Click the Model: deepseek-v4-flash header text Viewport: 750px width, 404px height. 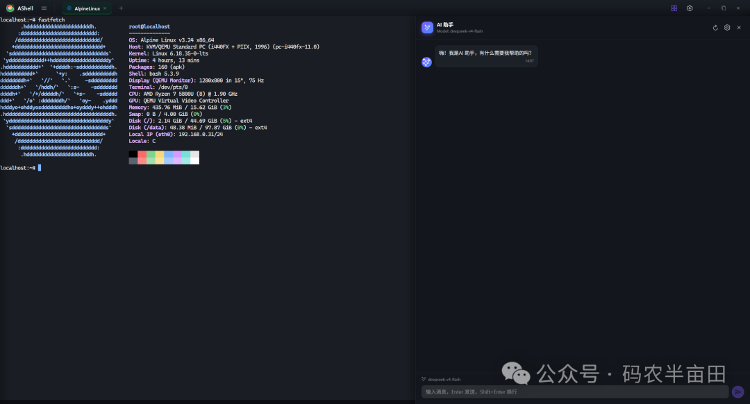coord(460,31)
